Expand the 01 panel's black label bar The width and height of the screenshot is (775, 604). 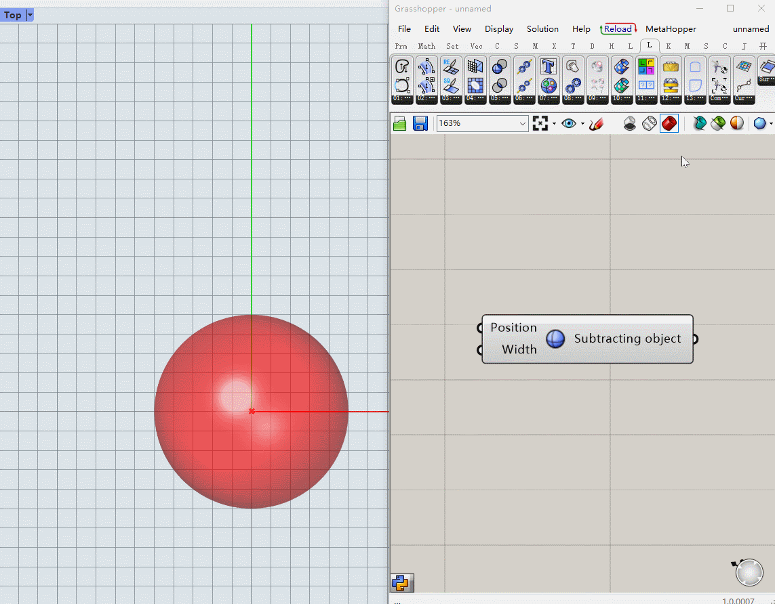[402, 99]
